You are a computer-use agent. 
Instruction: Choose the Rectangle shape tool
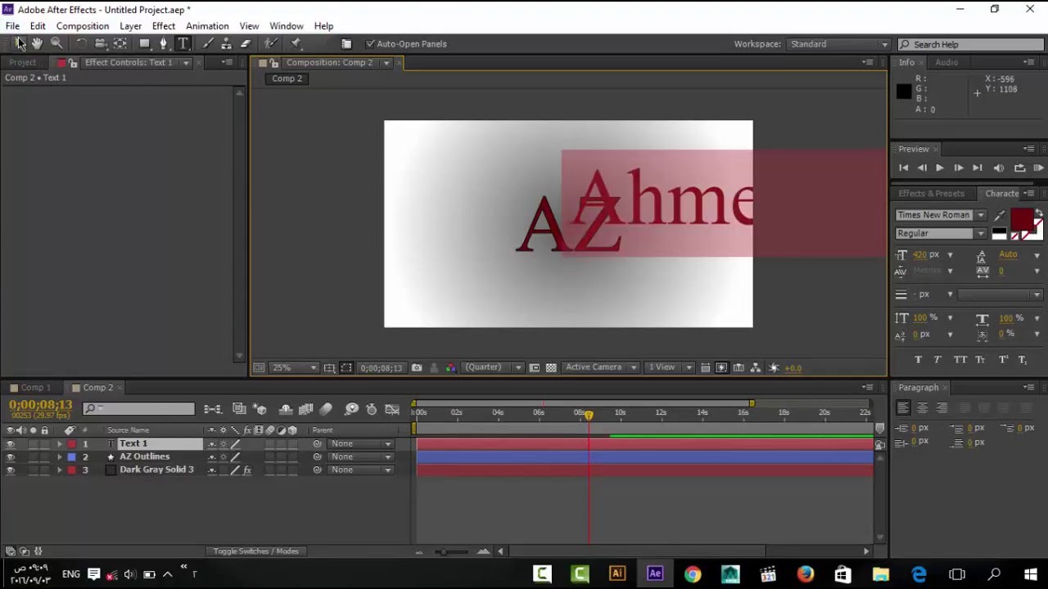[x=145, y=43]
